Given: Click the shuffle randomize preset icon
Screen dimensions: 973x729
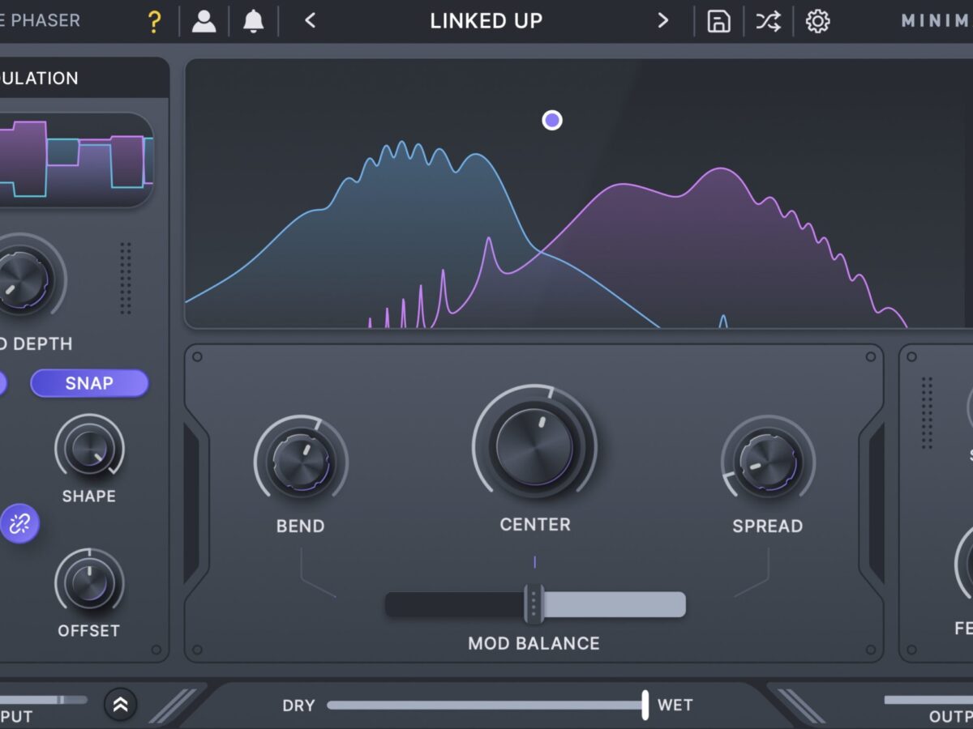Looking at the screenshot, I should pos(768,21).
